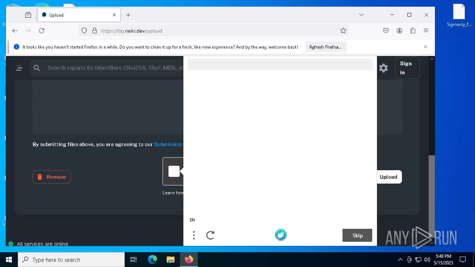
Task: Focus the Search reports by identifiers field
Action: (x=115, y=68)
